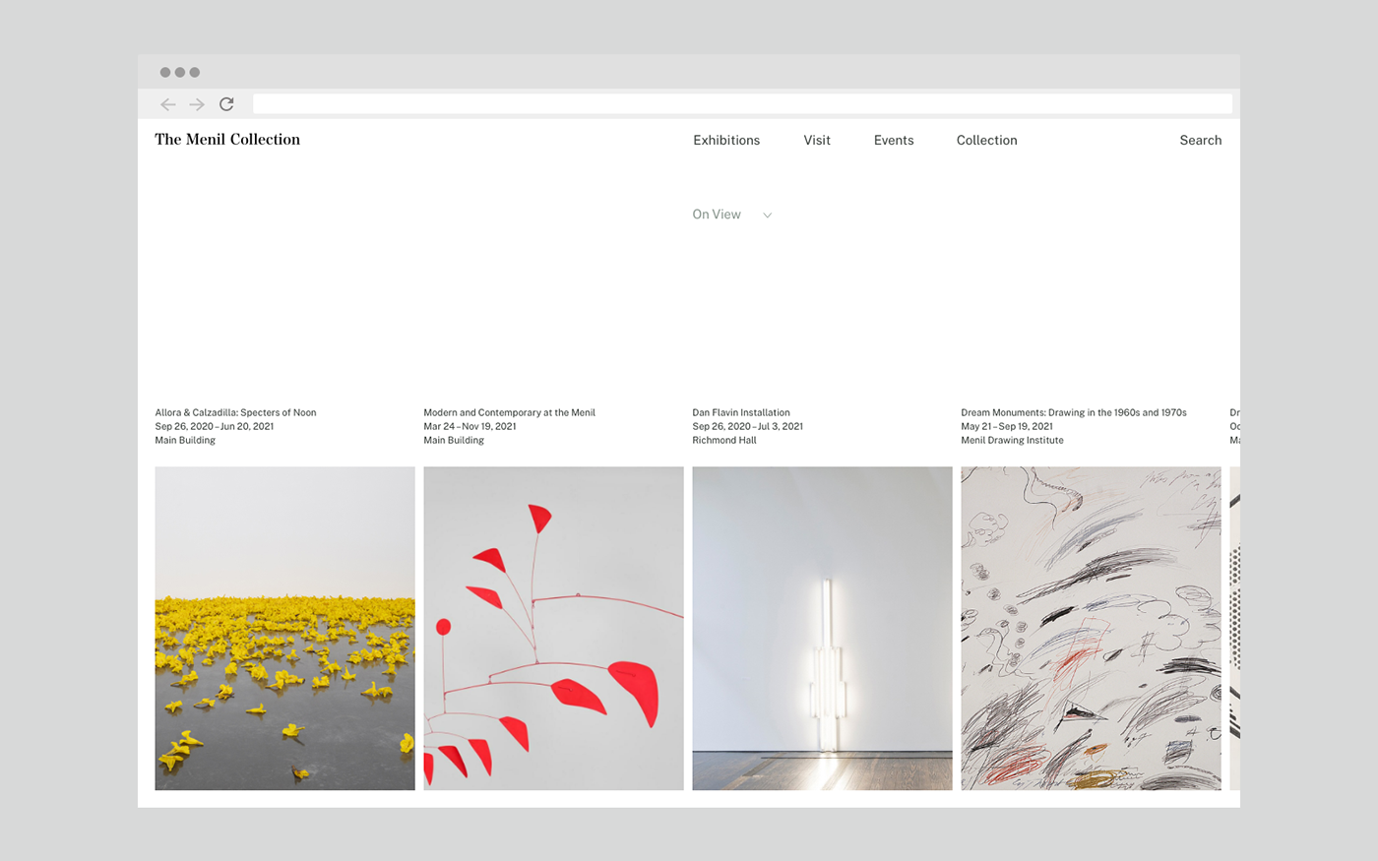The height and width of the screenshot is (861, 1378).
Task: Click the yellow flowers exhibition thumbnail
Action: pos(283,628)
